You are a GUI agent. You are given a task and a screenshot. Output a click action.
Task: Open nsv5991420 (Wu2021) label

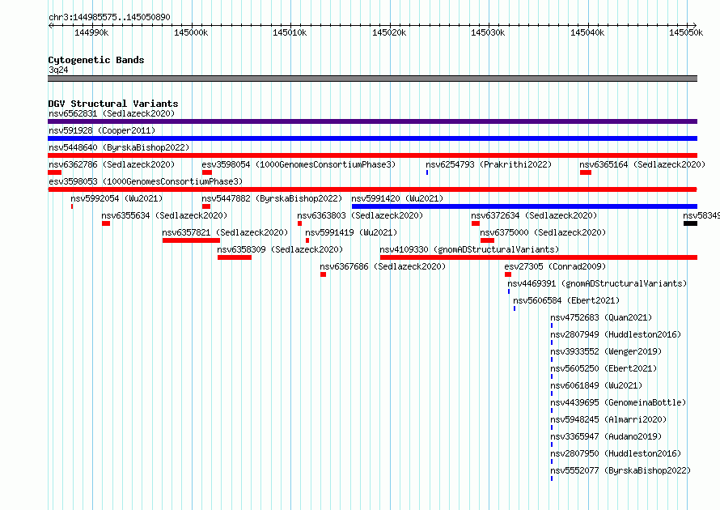coord(397,198)
